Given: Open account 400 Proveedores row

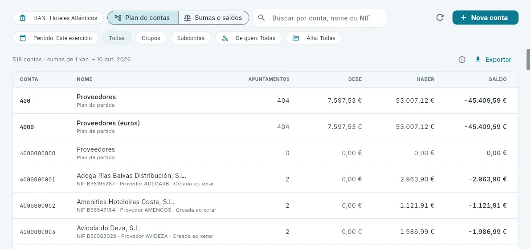Looking at the screenshot, I should [x=265, y=100].
